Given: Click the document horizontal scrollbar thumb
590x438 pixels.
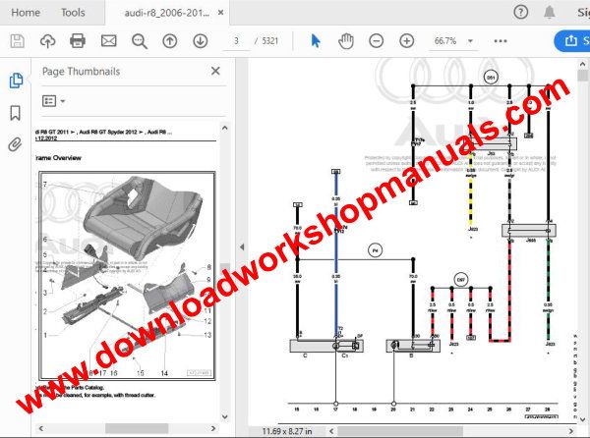Looking at the screenshot, I should [x=400, y=431].
